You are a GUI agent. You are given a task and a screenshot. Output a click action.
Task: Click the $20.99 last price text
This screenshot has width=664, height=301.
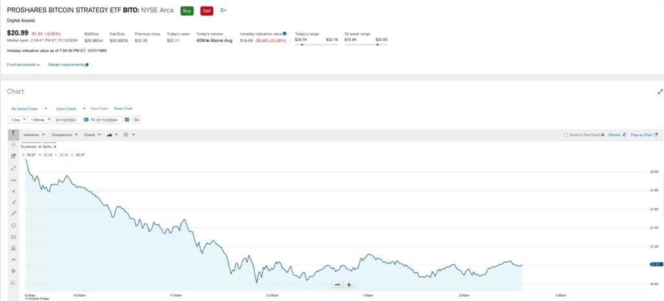pyautogui.click(x=16, y=33)
